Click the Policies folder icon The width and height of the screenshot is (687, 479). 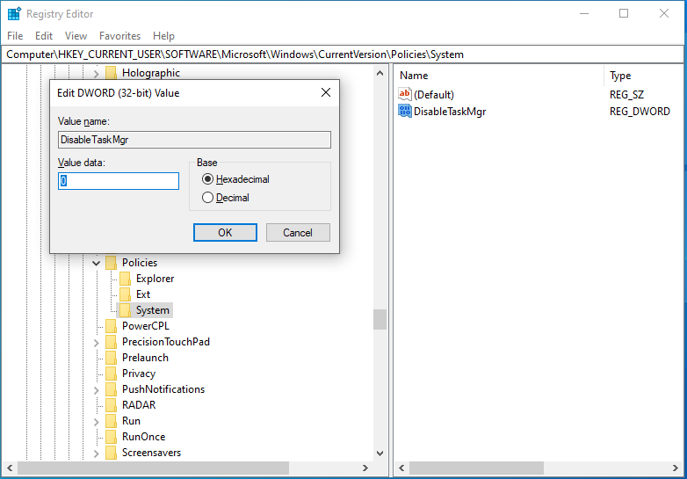click(112, 263)
